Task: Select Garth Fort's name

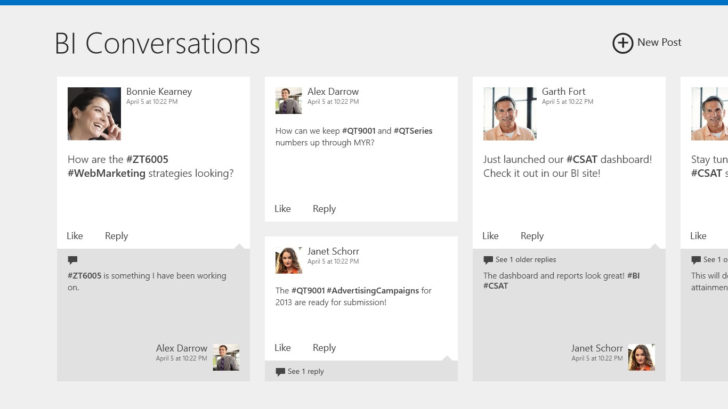Action: pos(563,92)
